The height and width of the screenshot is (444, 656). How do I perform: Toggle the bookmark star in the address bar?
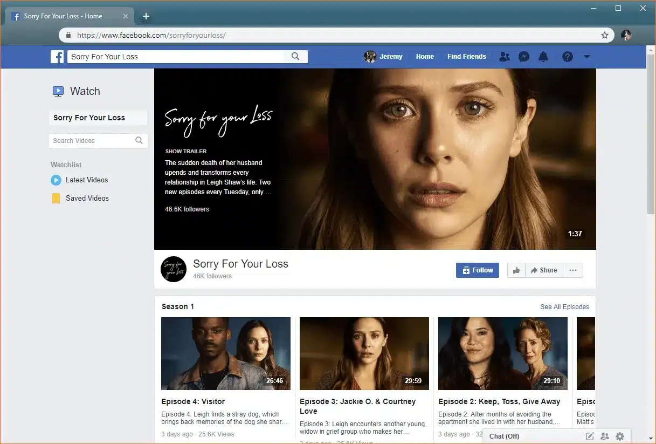[604, 35]
